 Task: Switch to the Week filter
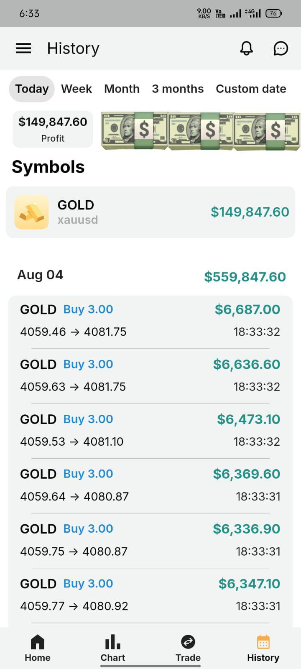click(77, 89)
